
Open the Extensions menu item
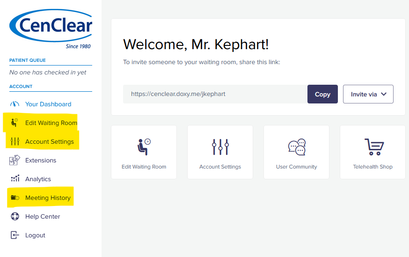coord(41,160)
